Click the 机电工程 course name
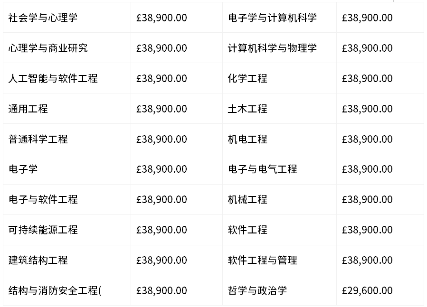The image size is (427, 307). point(247,140)
